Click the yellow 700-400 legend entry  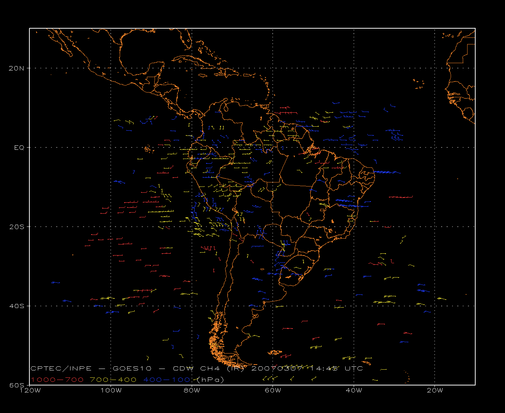(113, 380)
